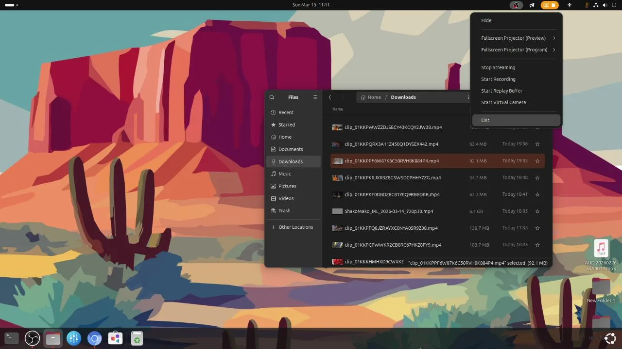Select Start Virtual Camera menu item
This screenshot has width=622, height=349.
tap(517, 102)
